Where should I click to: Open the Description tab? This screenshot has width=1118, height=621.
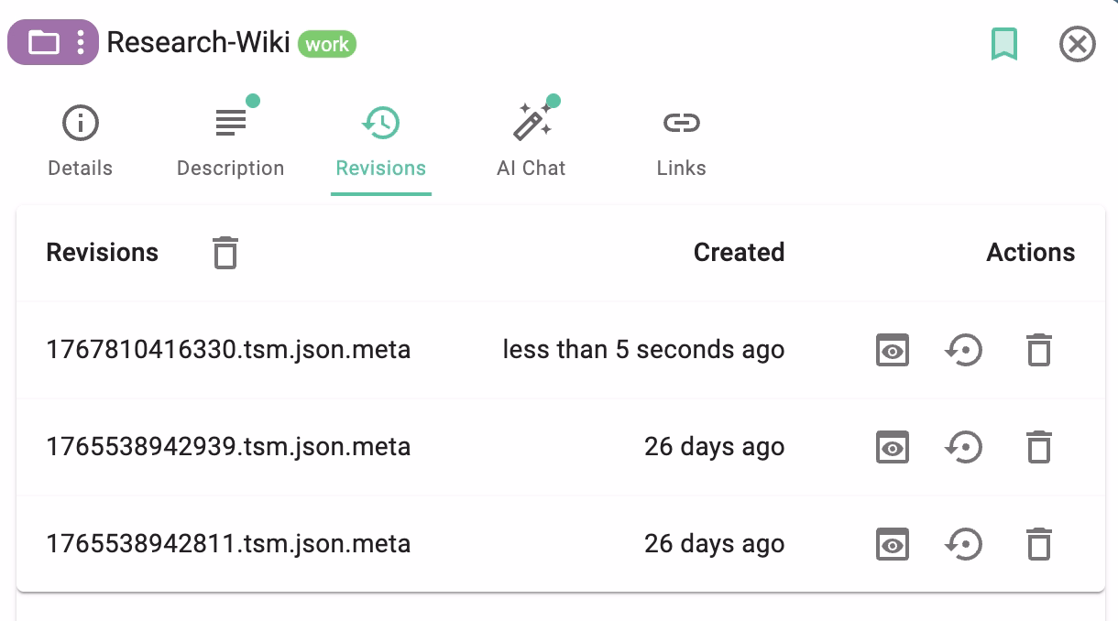(230, 142)
